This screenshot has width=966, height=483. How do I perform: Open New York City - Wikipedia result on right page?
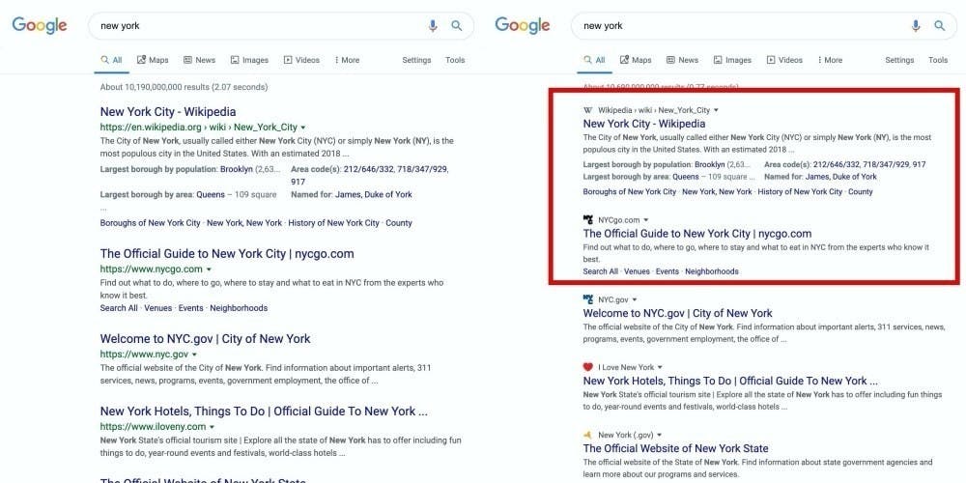pos(644,124)
